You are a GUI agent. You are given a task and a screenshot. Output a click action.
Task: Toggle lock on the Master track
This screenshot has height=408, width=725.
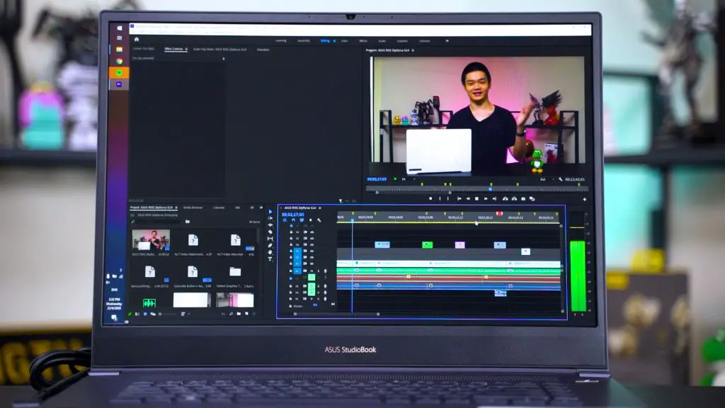point(290,306)
